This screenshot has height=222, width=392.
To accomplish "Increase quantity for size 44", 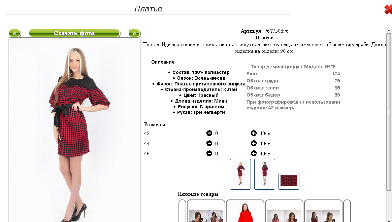I will [x=254, y=143].
